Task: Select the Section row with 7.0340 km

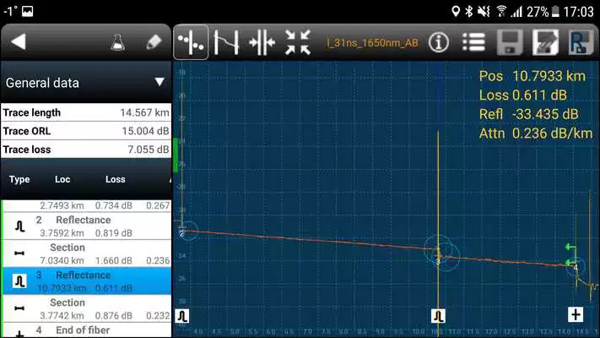Action: coord(86,253)
